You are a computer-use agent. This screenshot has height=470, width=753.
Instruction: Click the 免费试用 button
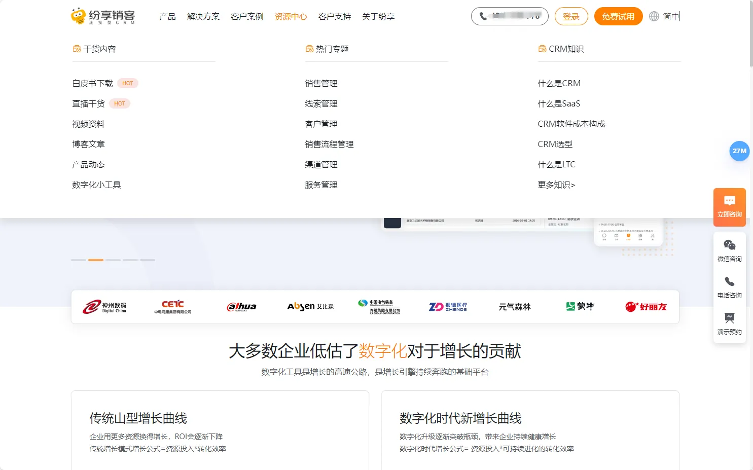click(618, 16)
